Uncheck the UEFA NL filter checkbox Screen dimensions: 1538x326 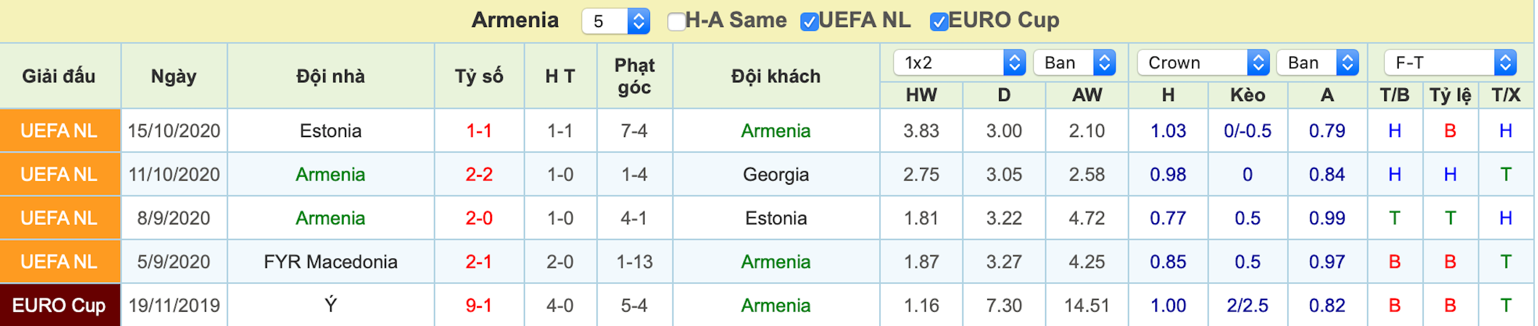808,22
